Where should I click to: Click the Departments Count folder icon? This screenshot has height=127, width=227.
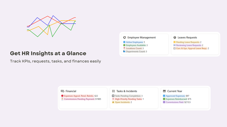pos(124,51)
